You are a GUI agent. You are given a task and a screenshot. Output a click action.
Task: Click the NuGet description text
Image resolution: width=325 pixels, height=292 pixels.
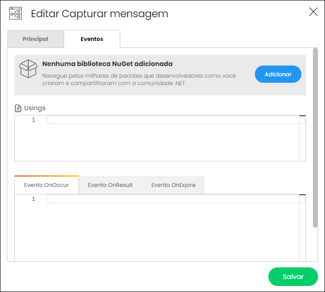(x=139, y=80)
